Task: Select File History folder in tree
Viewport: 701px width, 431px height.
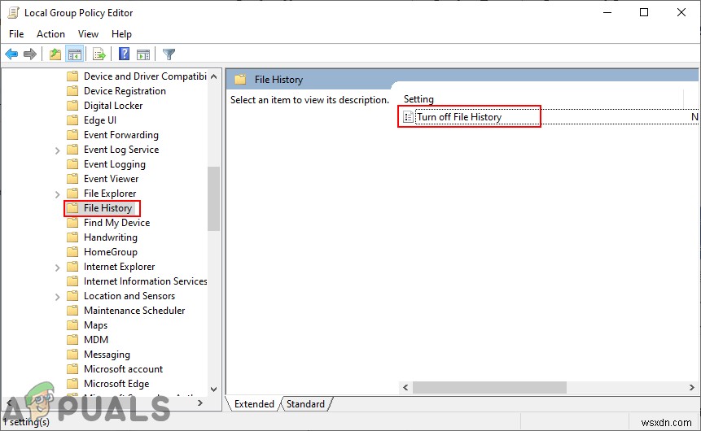Action: click(x=107, y=208)
